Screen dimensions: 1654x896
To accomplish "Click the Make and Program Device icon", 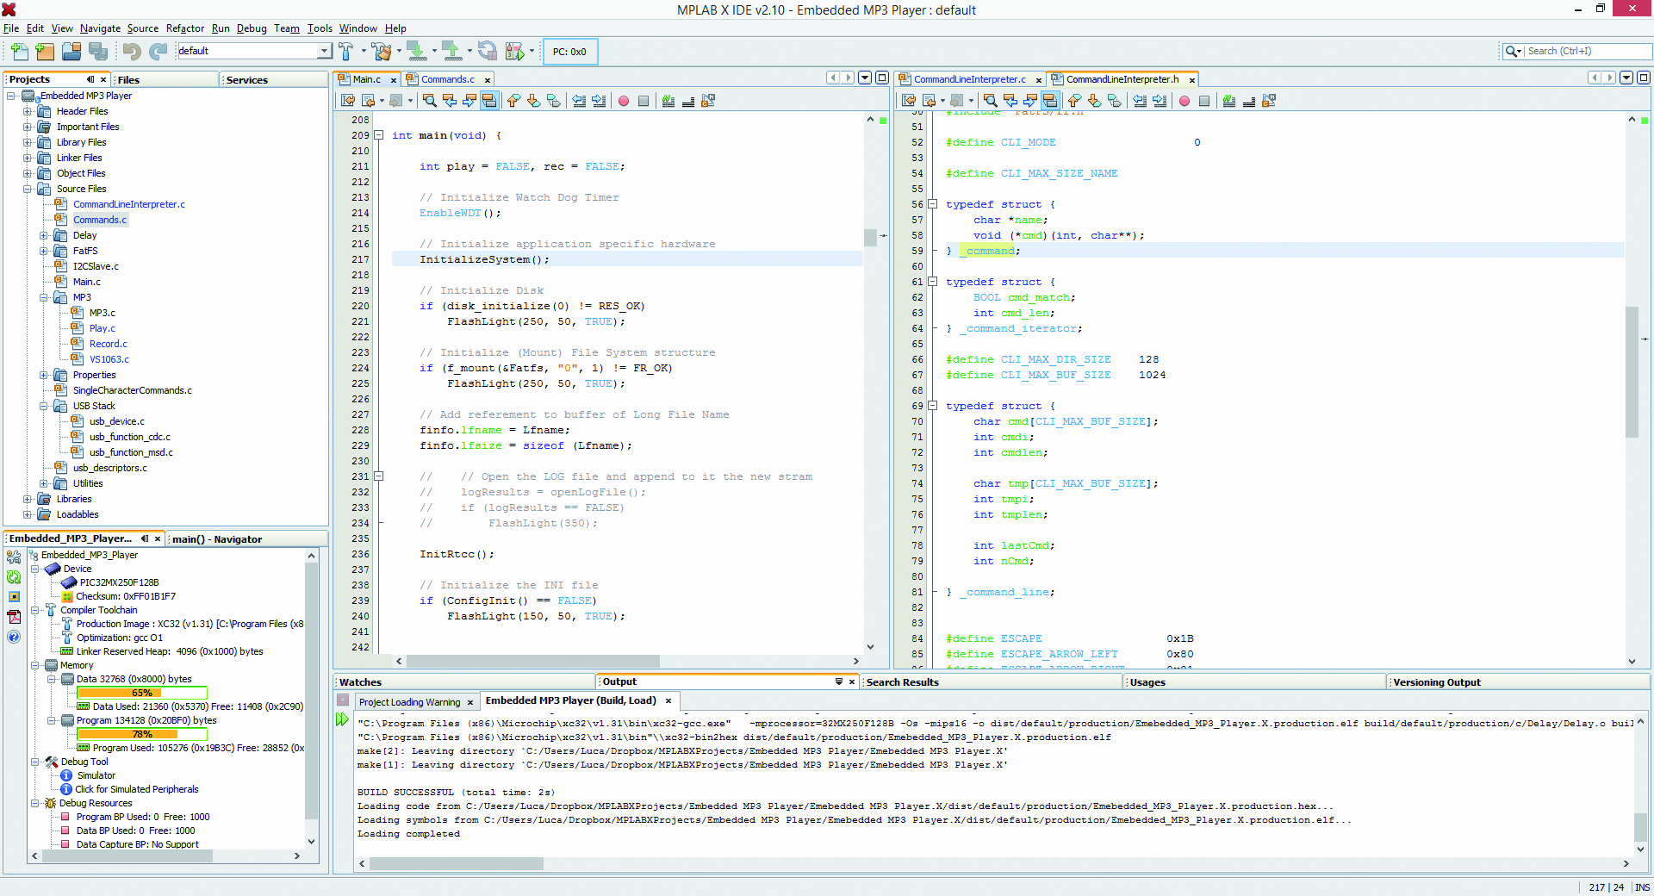I will [416, 52].
